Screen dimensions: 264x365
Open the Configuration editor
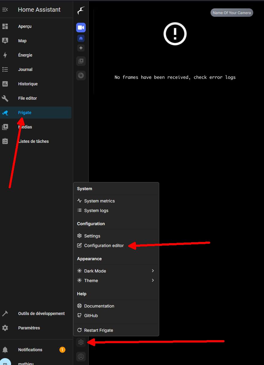(116, 246)
